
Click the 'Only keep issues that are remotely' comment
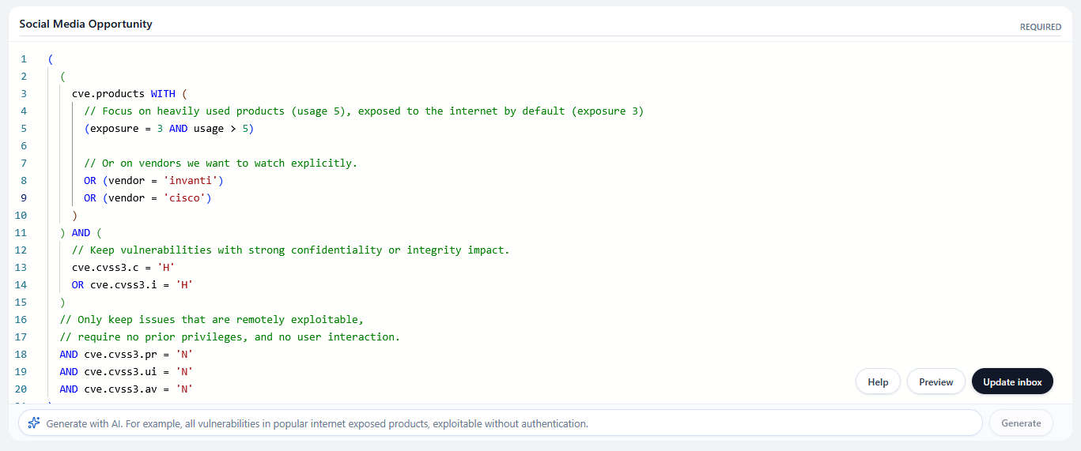point(212,319)
